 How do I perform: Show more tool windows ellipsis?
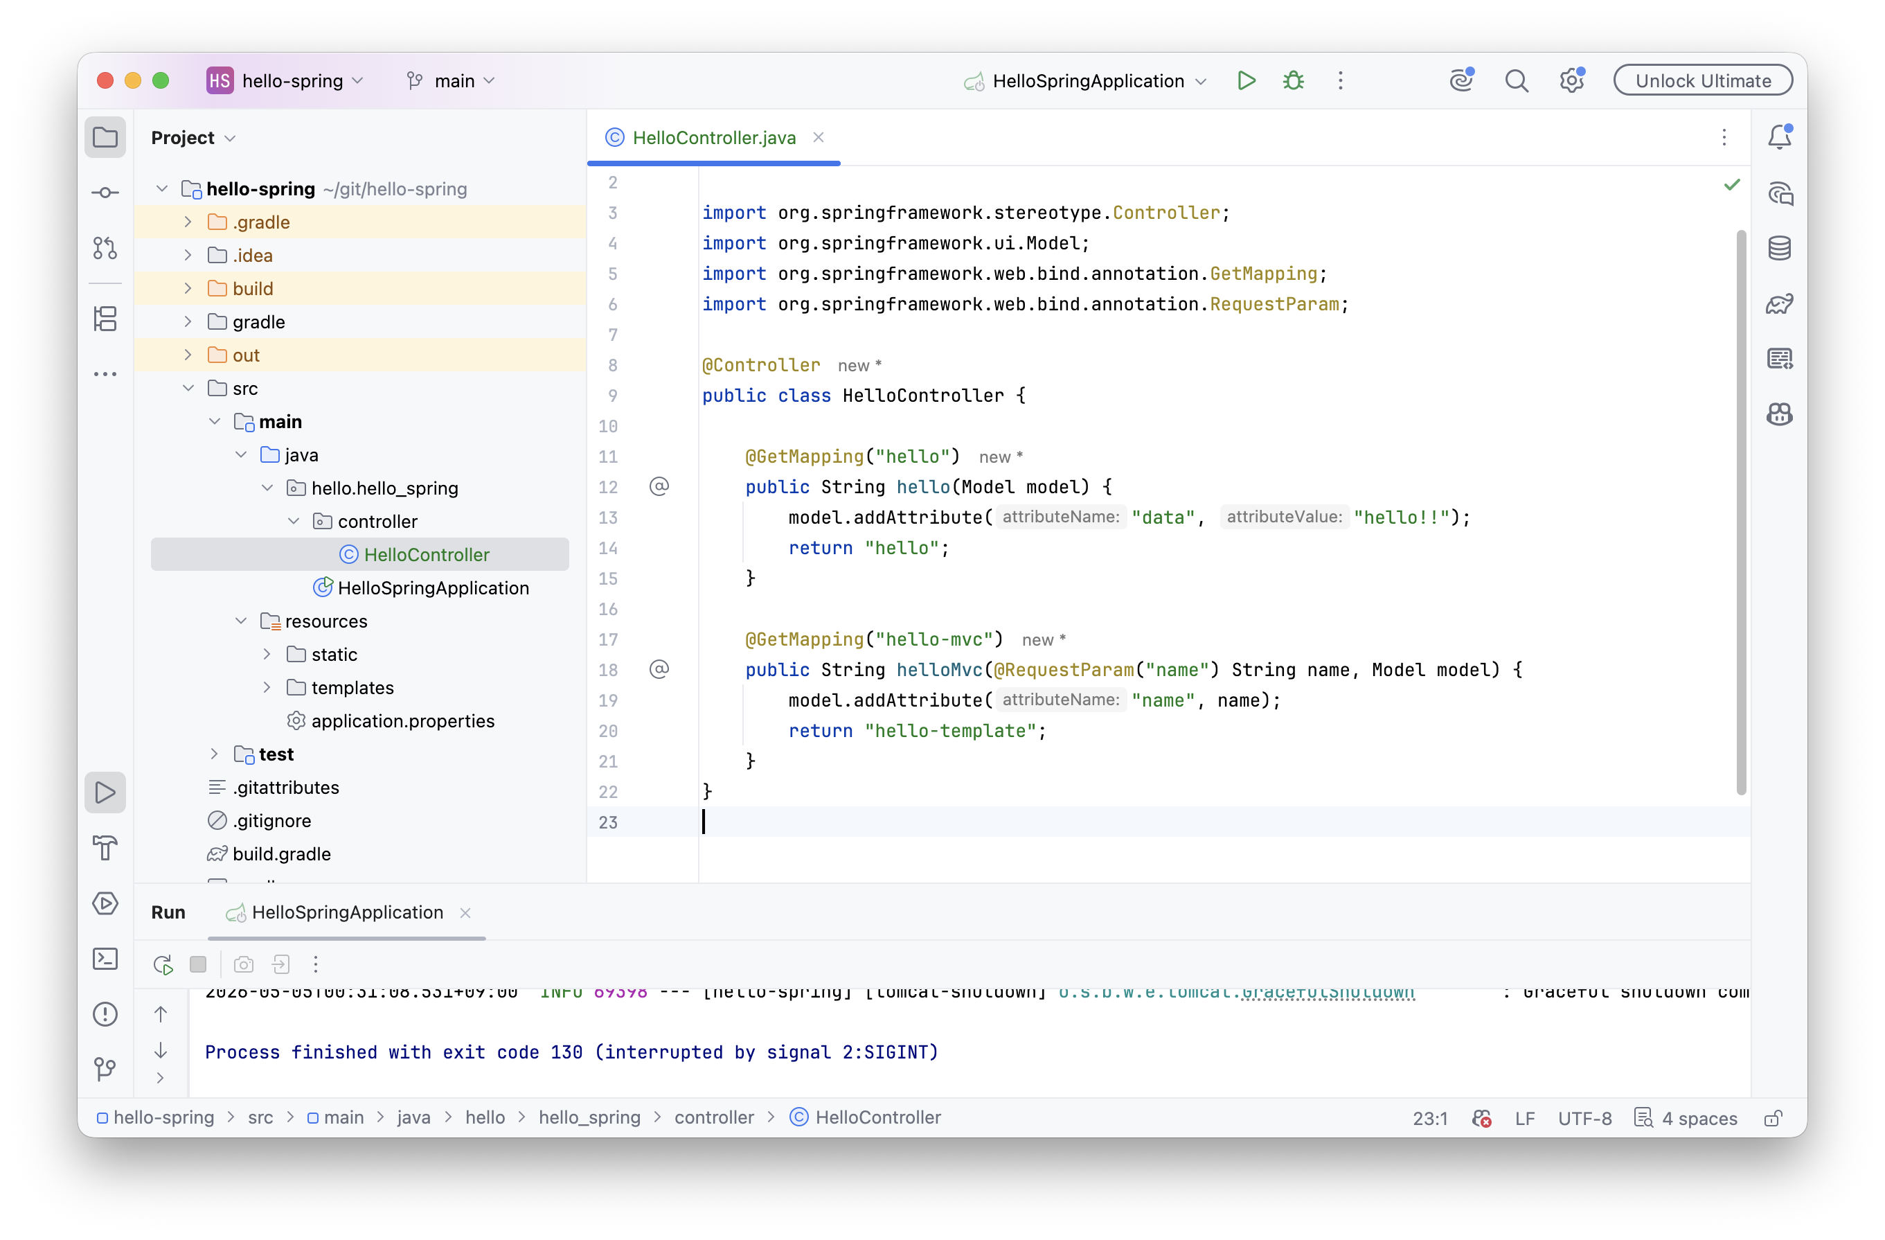pyautogui.click(x=105, y=374)
